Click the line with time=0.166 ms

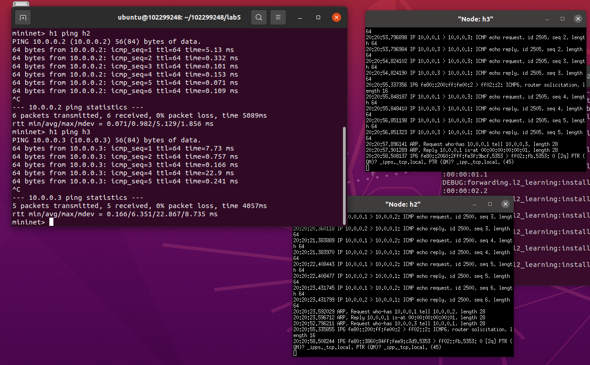[x=125, y=165]
